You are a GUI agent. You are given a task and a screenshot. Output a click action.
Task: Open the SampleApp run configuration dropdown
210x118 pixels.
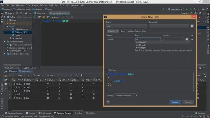point(175,9)
